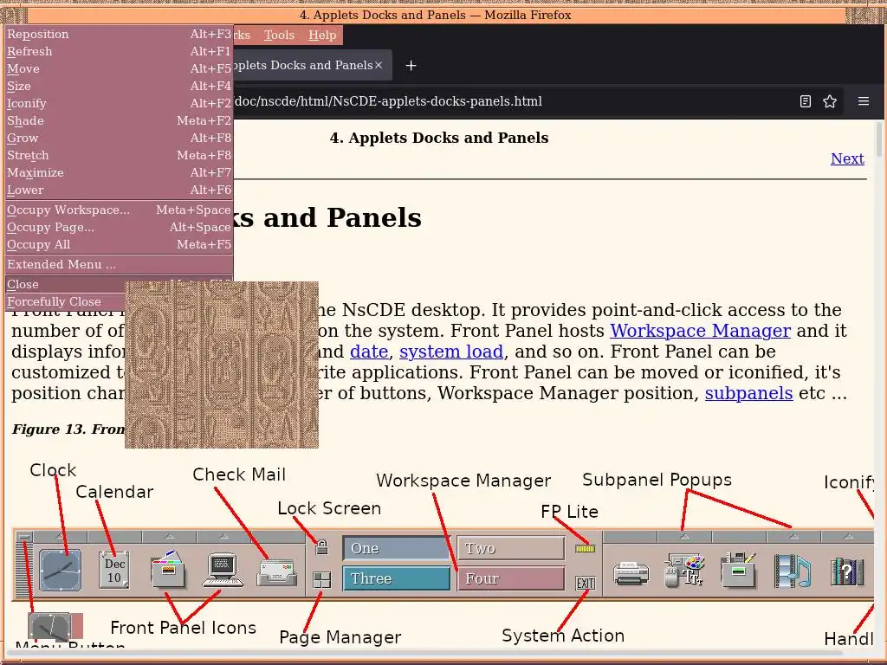Close the Applets Docks and Panels tab
Image resolution: width=887 pixels, height=665 pixels.
coord(379,65)
